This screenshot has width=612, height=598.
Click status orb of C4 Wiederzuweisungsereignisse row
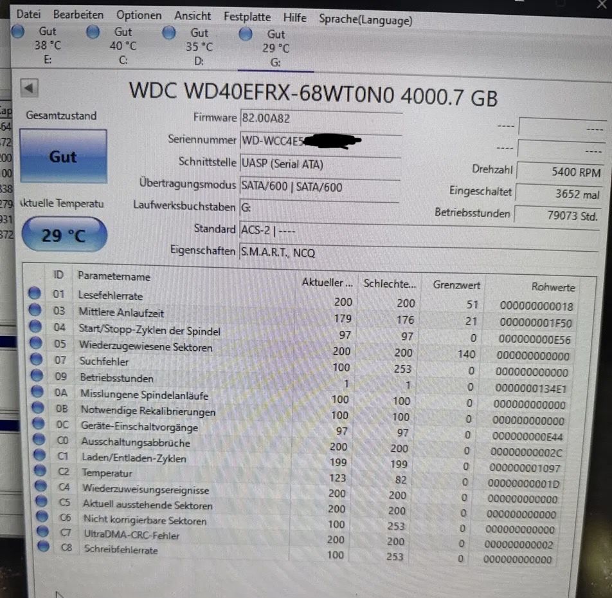(x=41, y=486)
